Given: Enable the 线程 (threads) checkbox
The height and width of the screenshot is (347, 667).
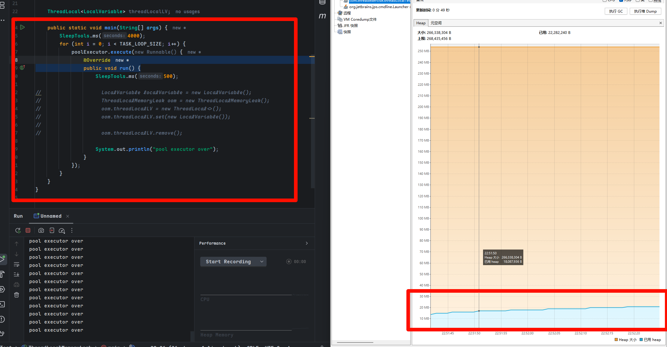Looking at the screenshot, I should [650, 1].
